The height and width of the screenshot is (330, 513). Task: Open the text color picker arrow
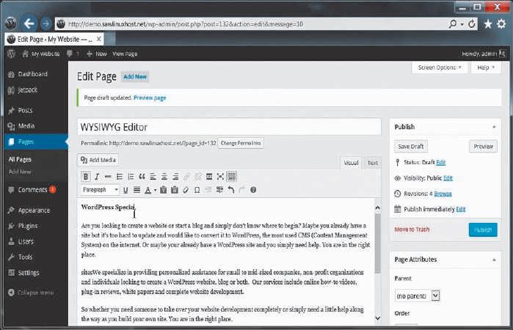155,190
